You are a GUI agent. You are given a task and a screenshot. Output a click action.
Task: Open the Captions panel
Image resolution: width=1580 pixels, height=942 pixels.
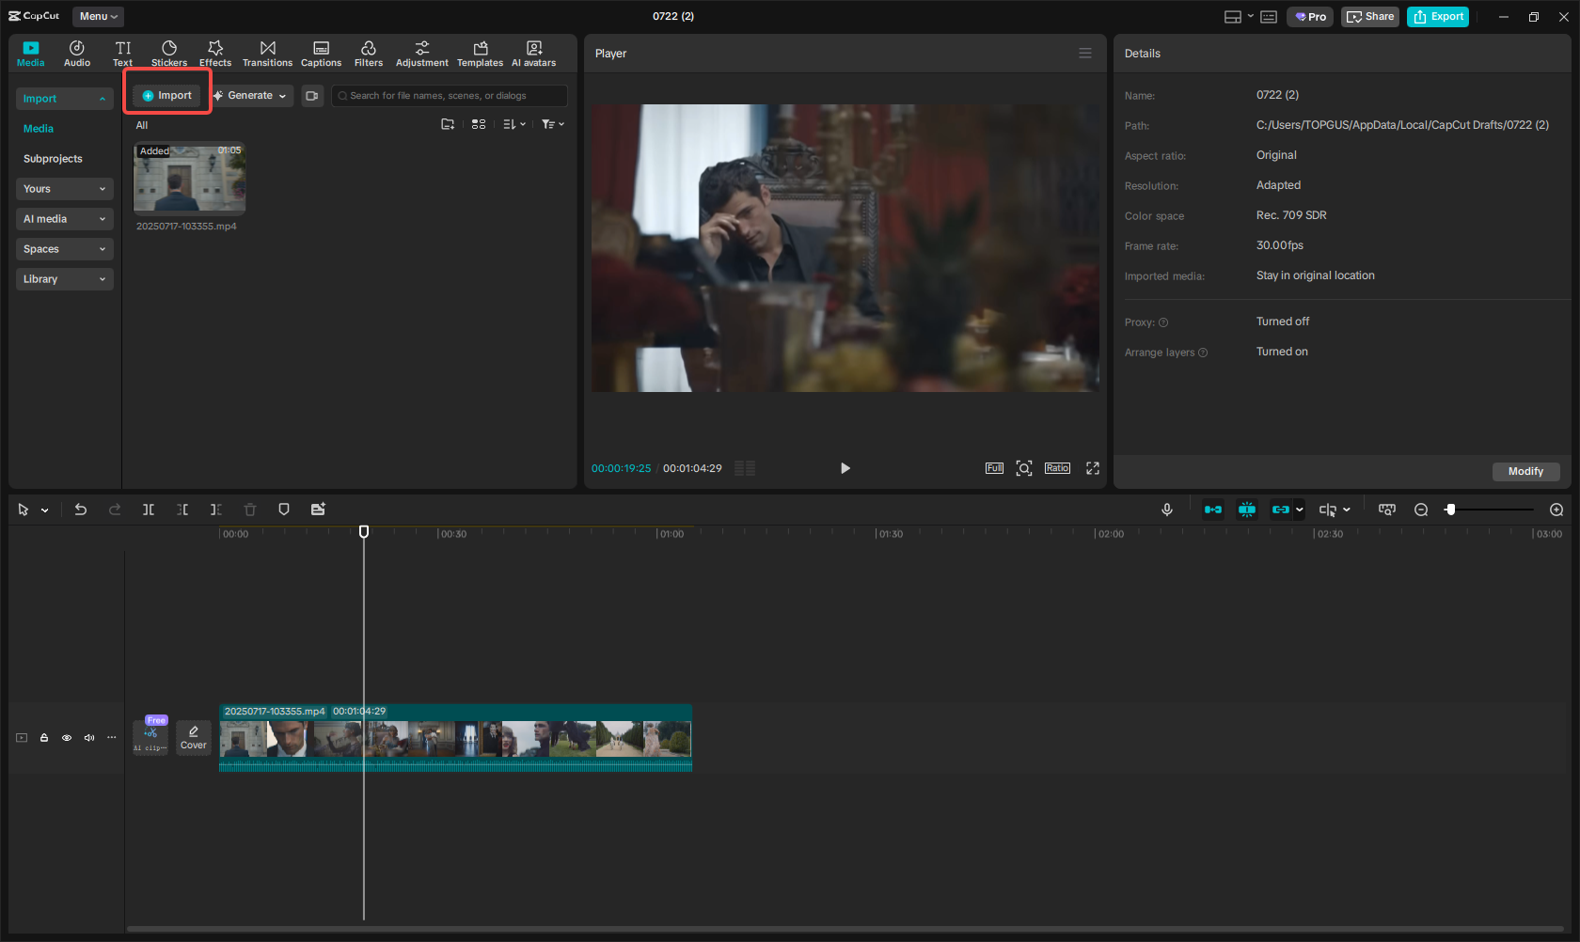321,53
